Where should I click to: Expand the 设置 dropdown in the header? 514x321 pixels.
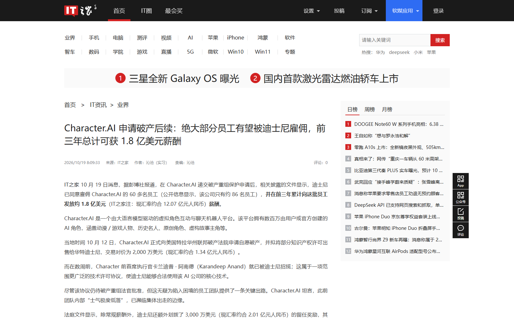coord(312,11)
